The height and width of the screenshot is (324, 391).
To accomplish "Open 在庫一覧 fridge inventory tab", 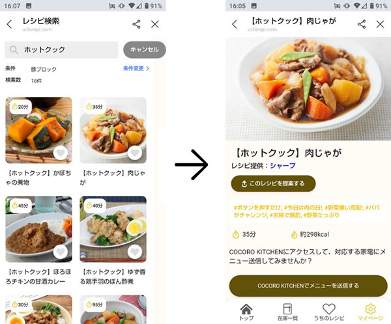I will [287, 312].
